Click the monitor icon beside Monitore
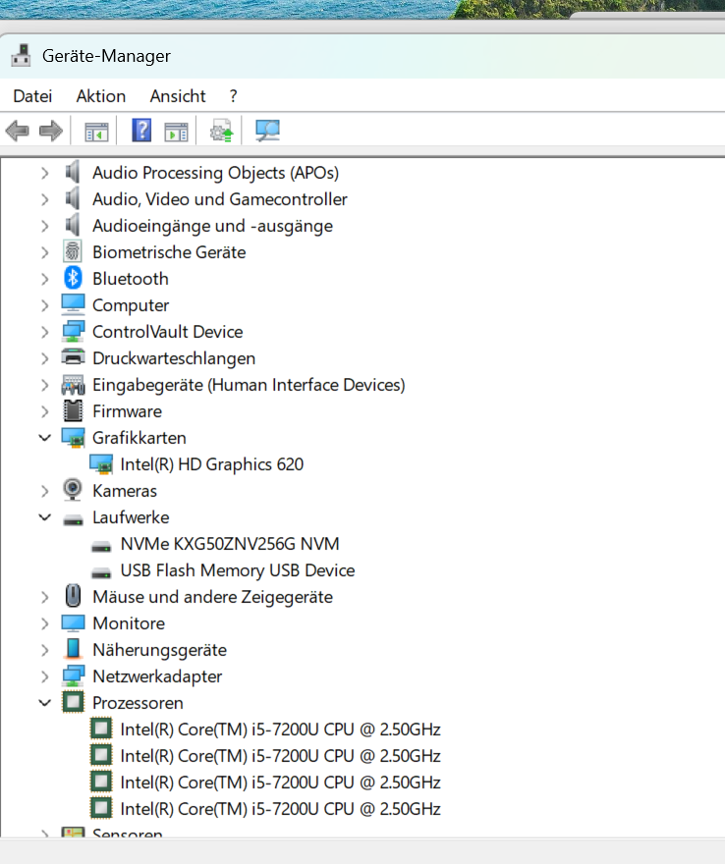Screen dimensions: 725x864 tap(73, 622)
